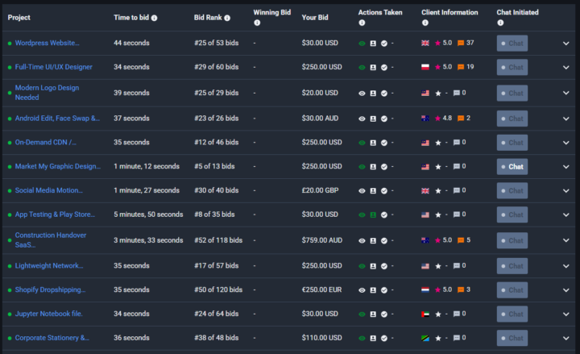The height and width of the screenshot is (354, 580).
Task: Click the eye icon in Wordpress Website row
Action: (x=362, y=44)
